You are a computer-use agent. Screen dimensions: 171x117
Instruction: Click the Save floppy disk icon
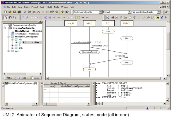point(14,12)
